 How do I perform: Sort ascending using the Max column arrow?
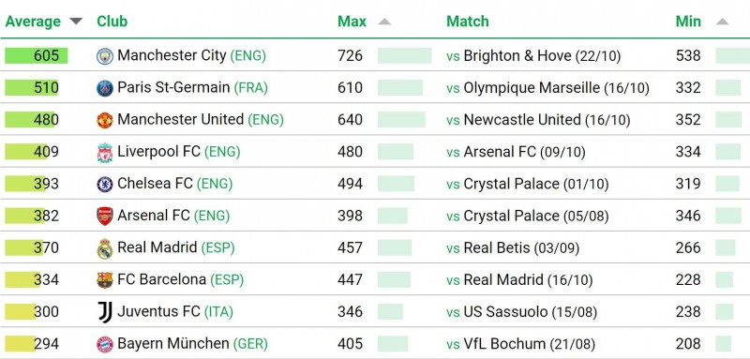coord(384,21)
